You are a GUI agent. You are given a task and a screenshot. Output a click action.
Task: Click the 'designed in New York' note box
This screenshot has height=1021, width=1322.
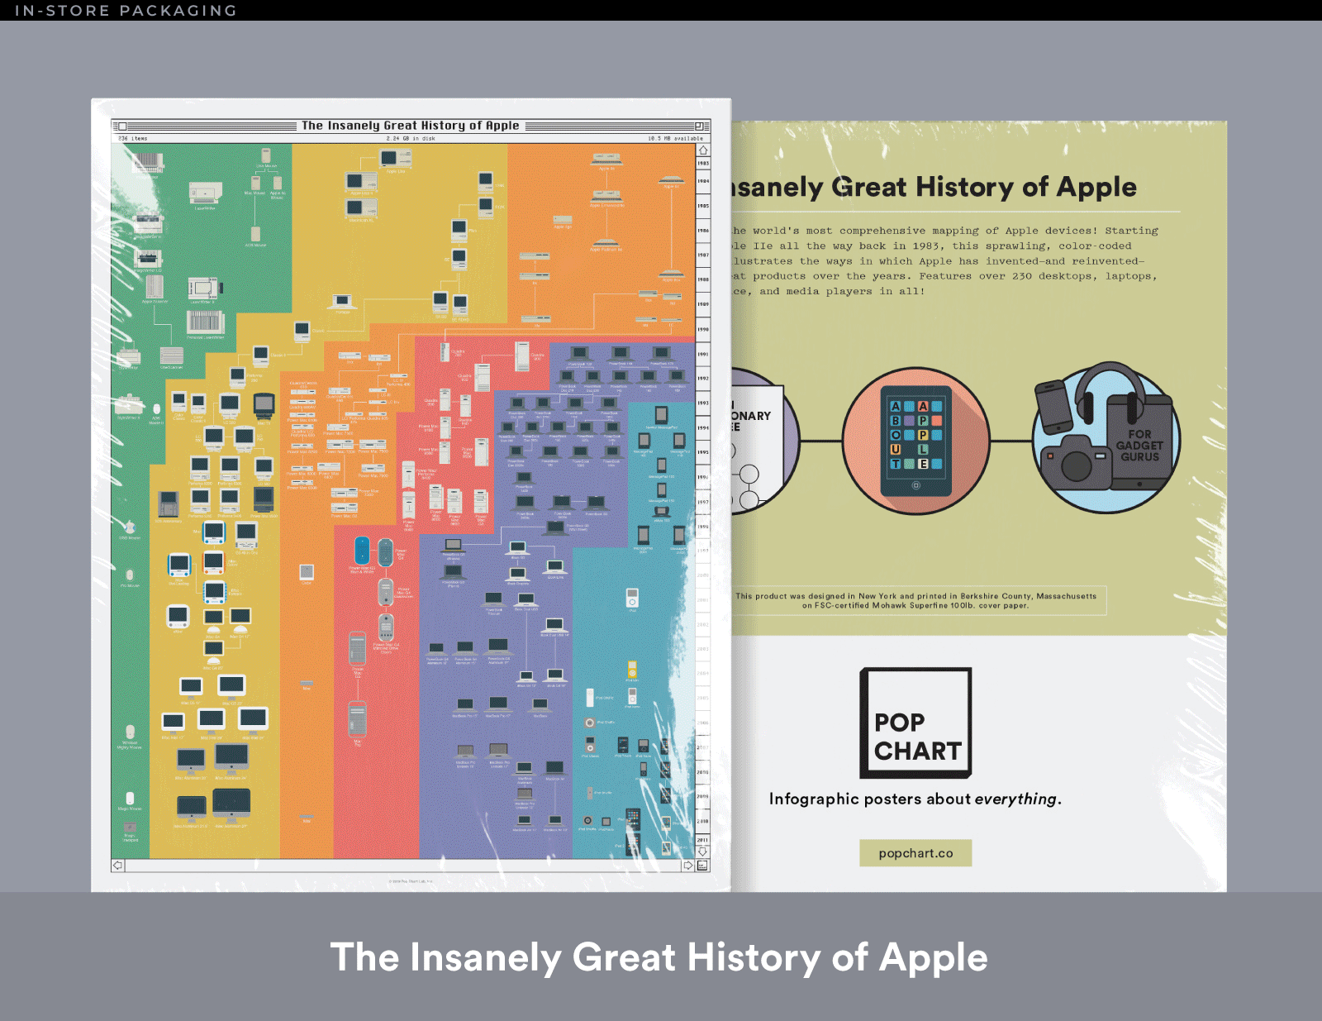click(919, 601)
